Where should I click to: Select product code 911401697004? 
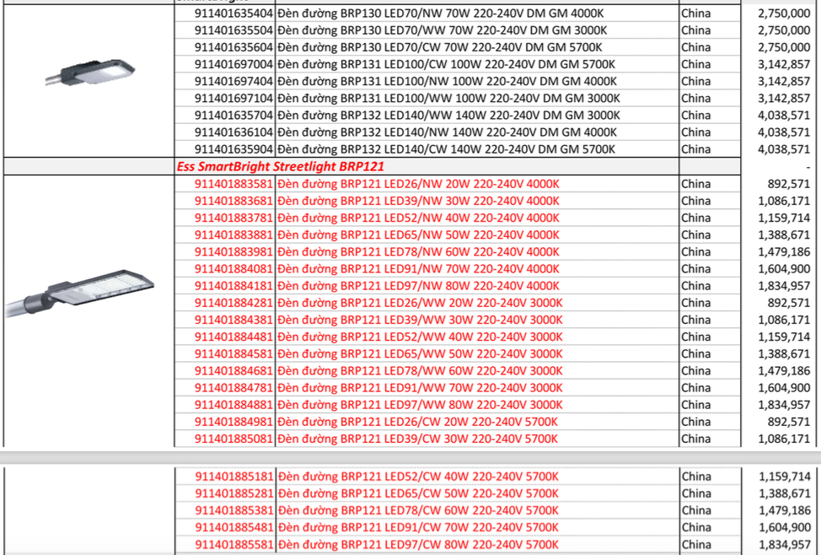pos(233,64)
